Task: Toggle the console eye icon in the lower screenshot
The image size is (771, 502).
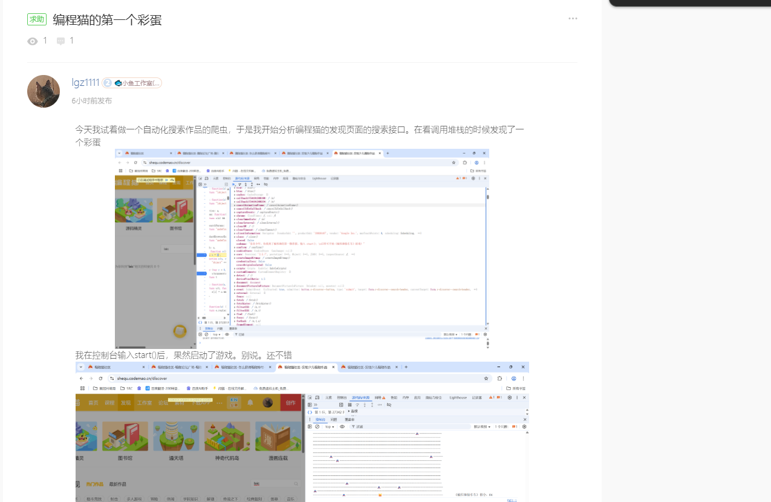Action: [342, 426]
